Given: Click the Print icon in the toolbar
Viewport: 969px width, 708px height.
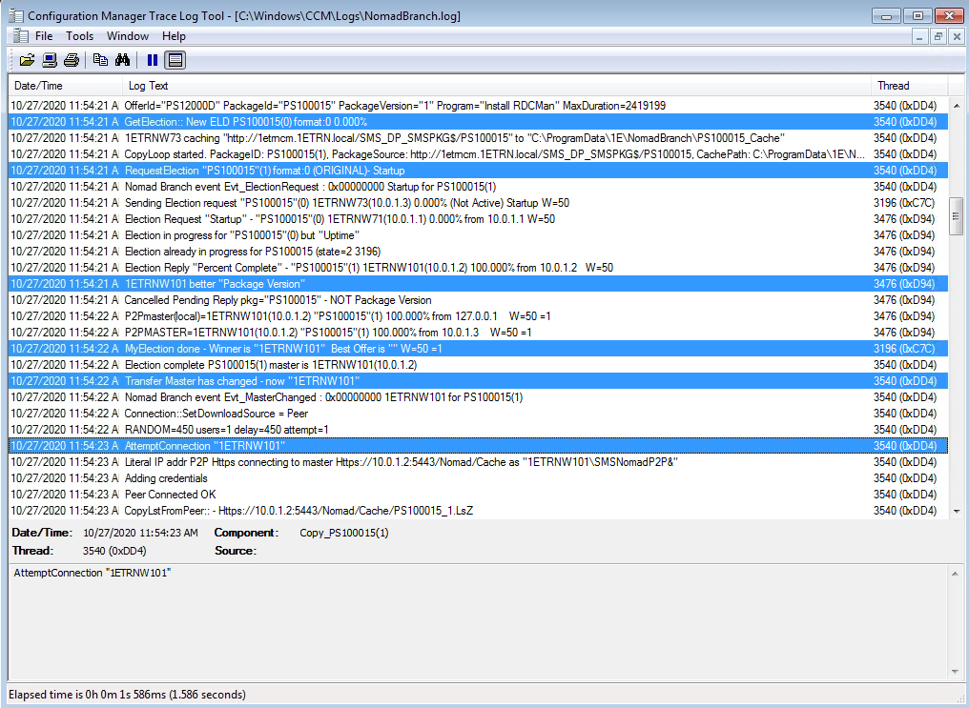Looking at the screenshot, I should point(72,60).
